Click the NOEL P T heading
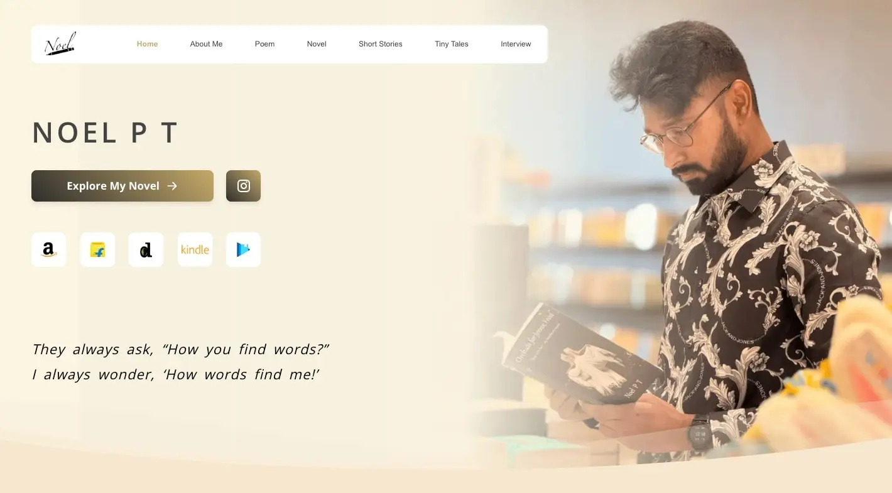The image size is (892, 493). tap(105, 133)
